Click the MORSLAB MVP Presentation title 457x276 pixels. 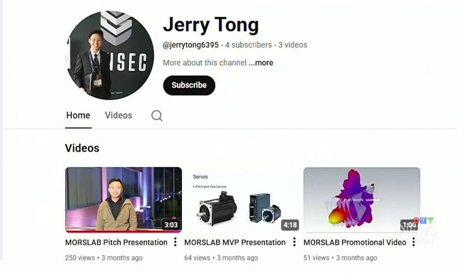[x=235, y=243]
